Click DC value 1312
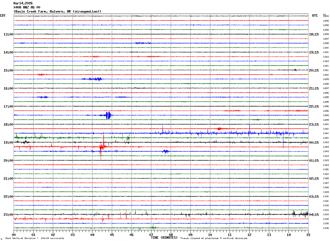 [x=326, y=156]
